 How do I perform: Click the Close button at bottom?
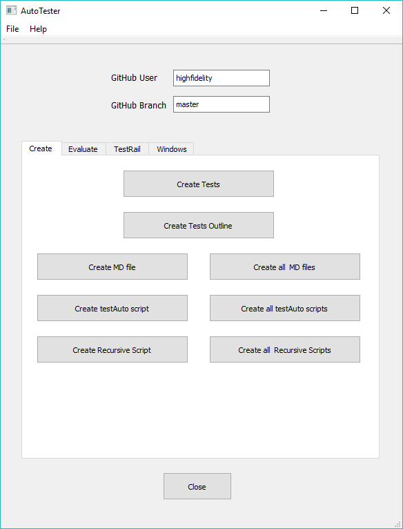[197, 486]
